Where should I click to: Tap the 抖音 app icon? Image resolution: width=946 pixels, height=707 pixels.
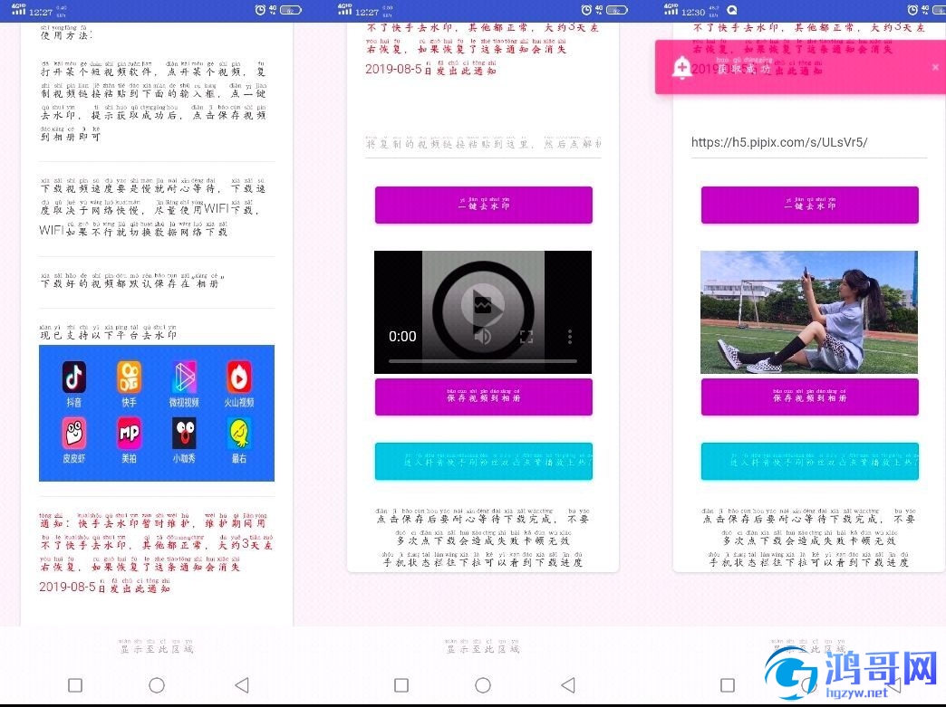click(74, 377)
